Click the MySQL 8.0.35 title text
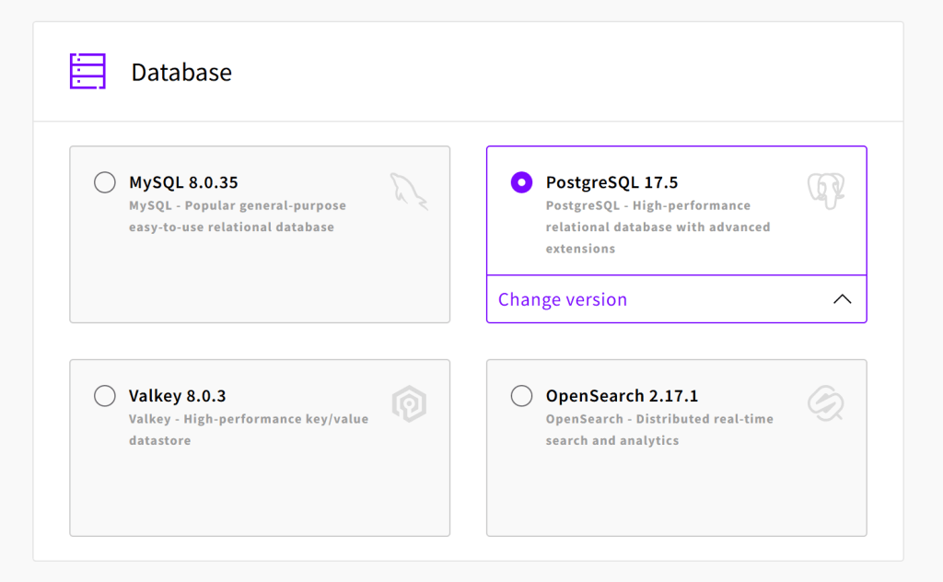The width and height of the screenshot is (943, 582). [183, 182]
